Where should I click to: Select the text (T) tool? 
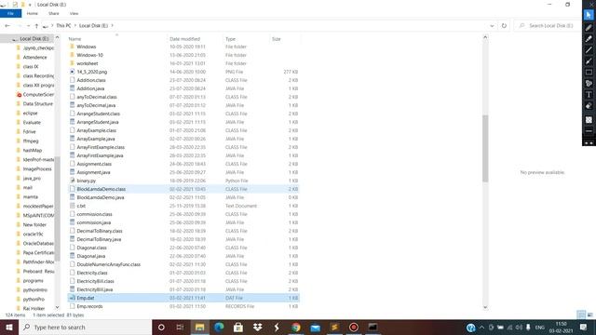589,95
